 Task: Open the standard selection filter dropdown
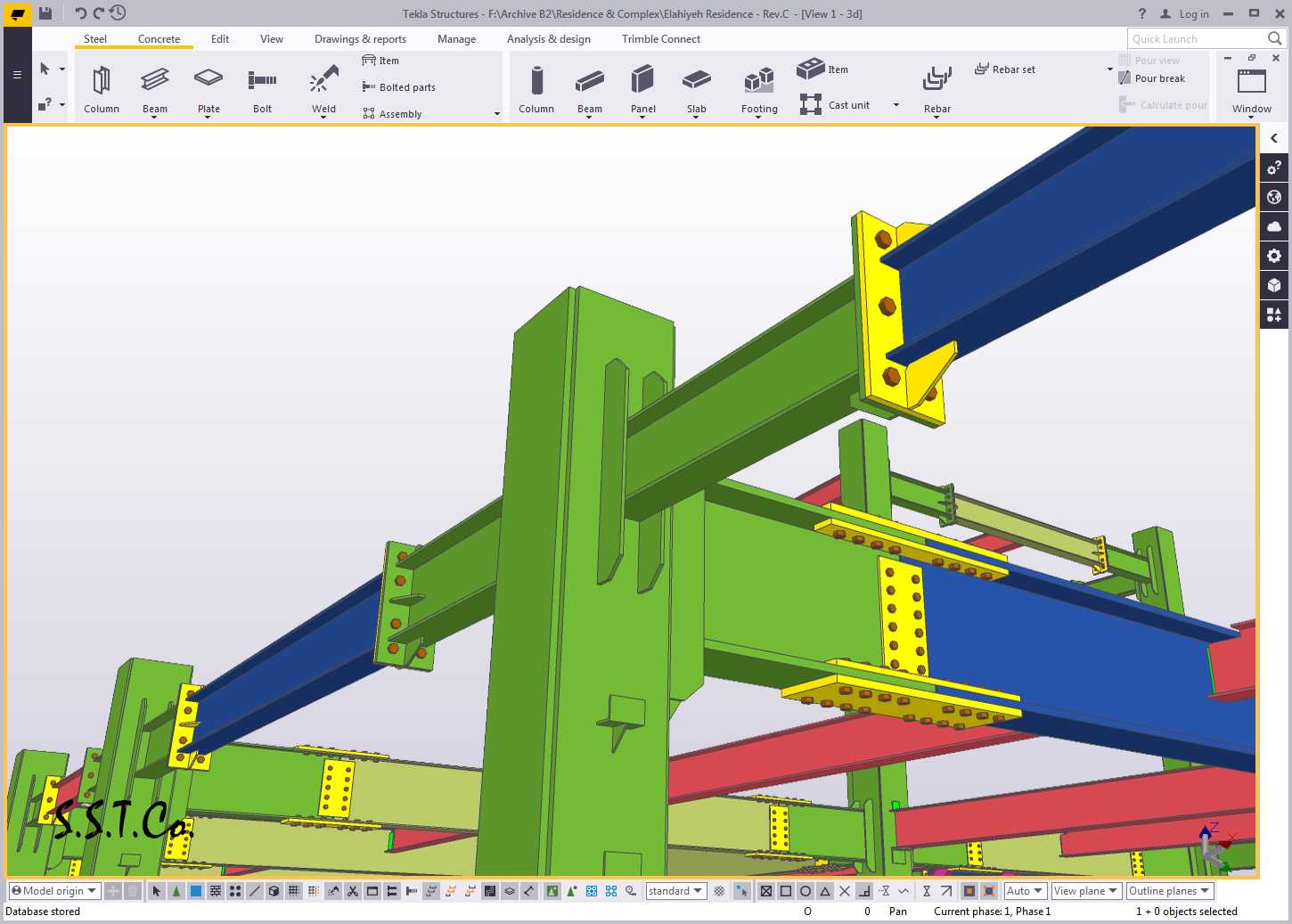point(676,891)
